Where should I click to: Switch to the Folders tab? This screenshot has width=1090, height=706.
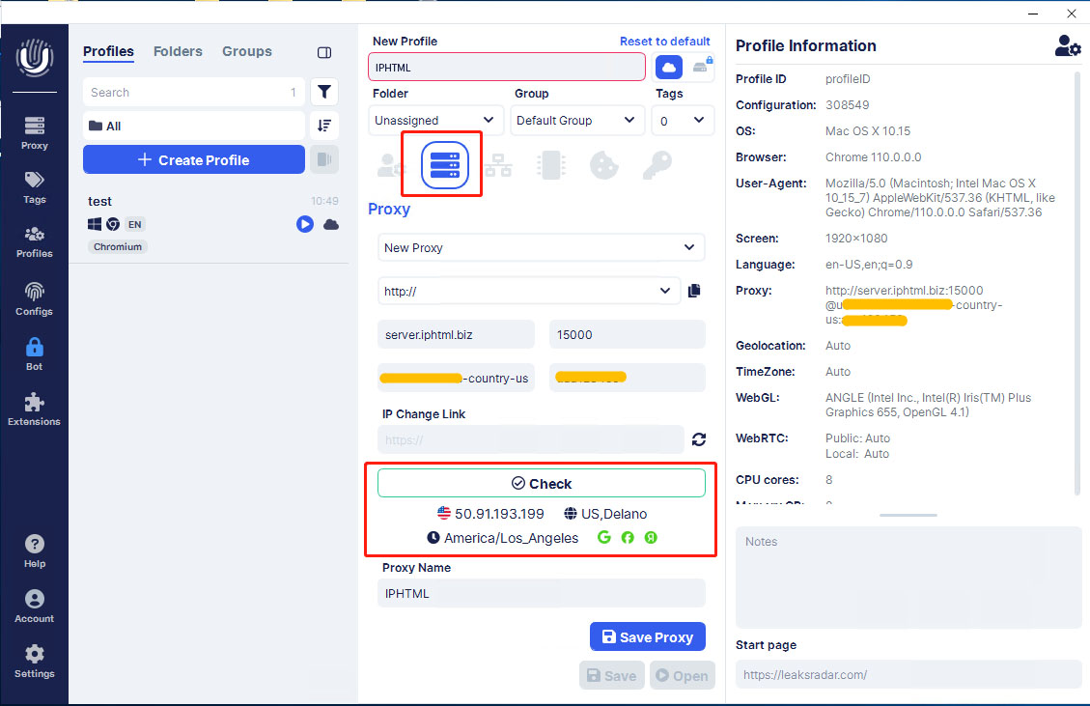[178, 51]
